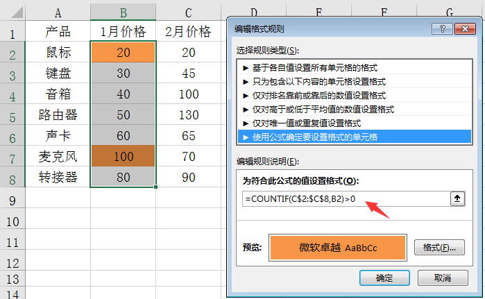This screenshot has height=299, width=485.
Task: Click cell 40 in column B
Action: click(123, 94)
